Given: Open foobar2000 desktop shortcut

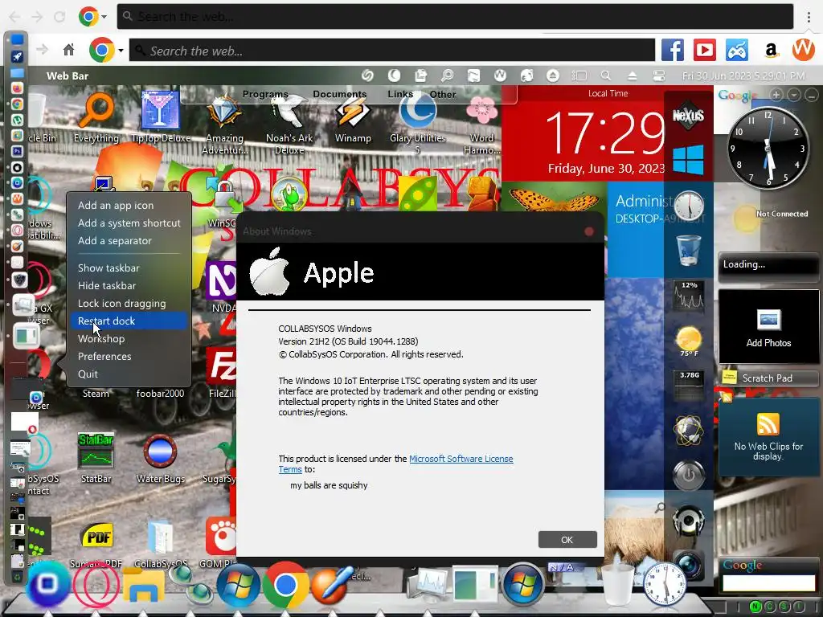Looking at the screenshot, I should coord(160,393).
